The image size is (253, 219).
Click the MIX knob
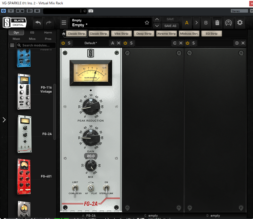pos(91,166)
